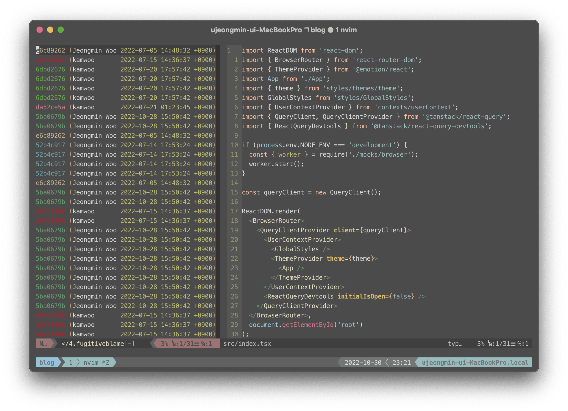
Task: Click the 'development' string literal
Action: pyautogui.click(x=372, y=145)
